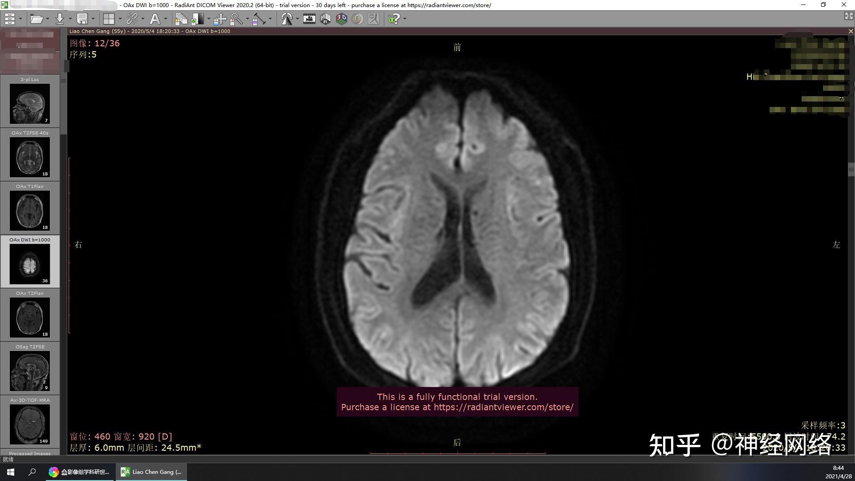This screenshot has height=481, width=855.
Task: Select the length measurement tool
Action: [259, 19]
